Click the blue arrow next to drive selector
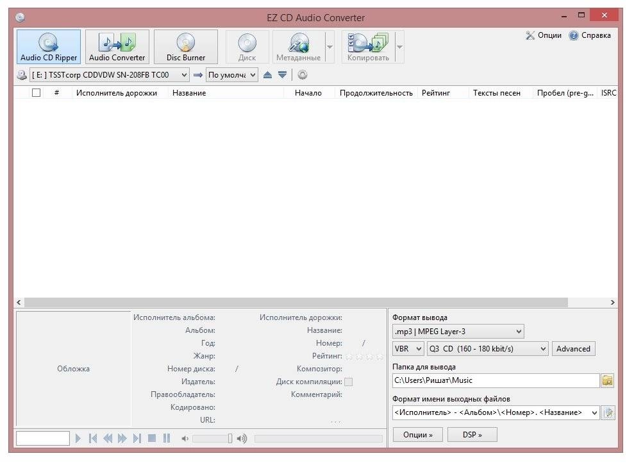This screenshot has height=465, width=634. [x=197, y=75]
